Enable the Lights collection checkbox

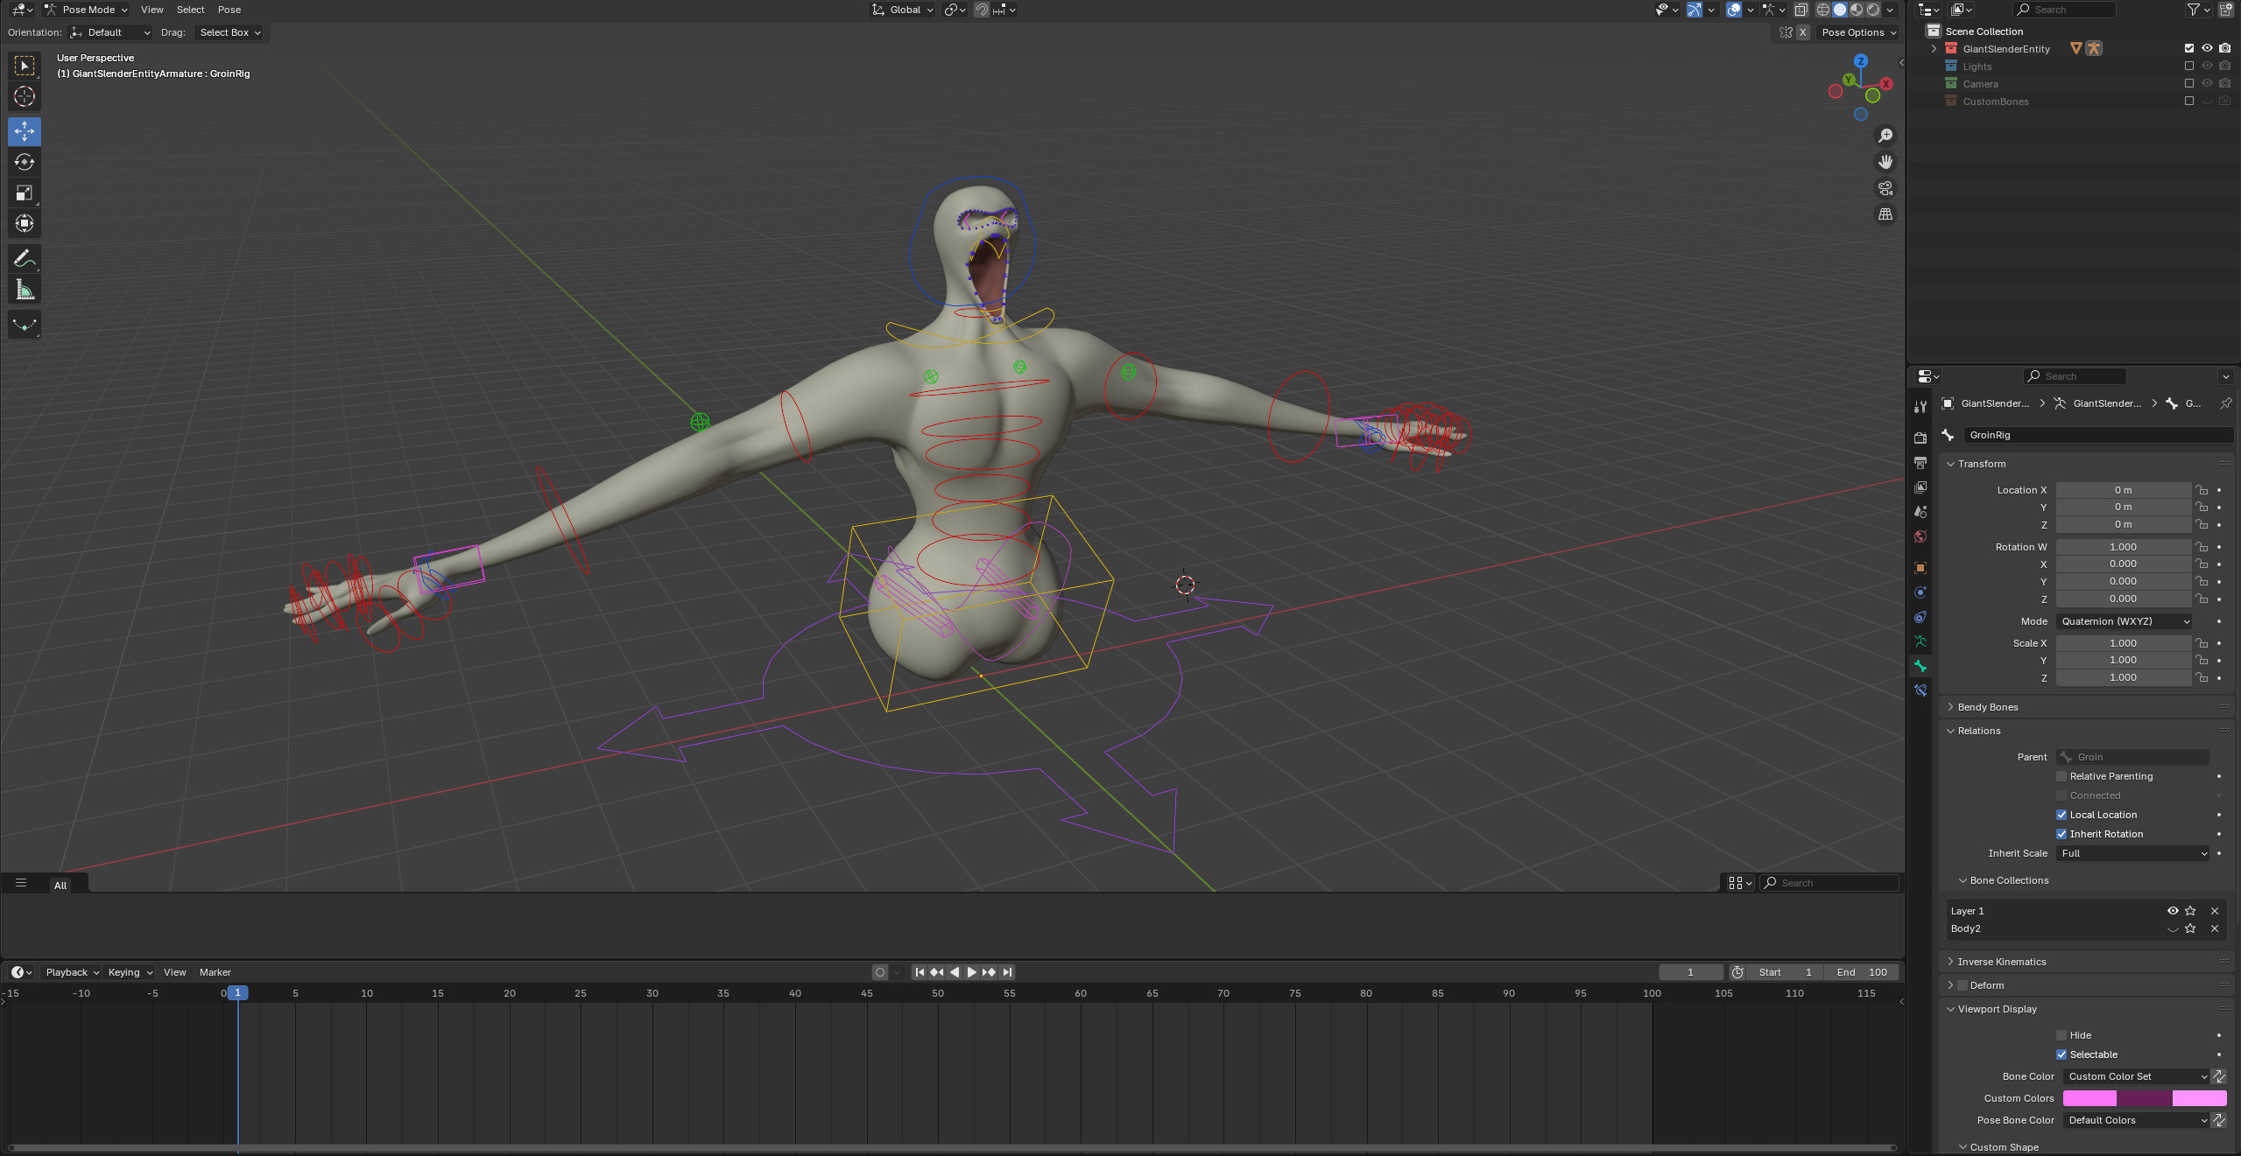tap(2189, 66)
